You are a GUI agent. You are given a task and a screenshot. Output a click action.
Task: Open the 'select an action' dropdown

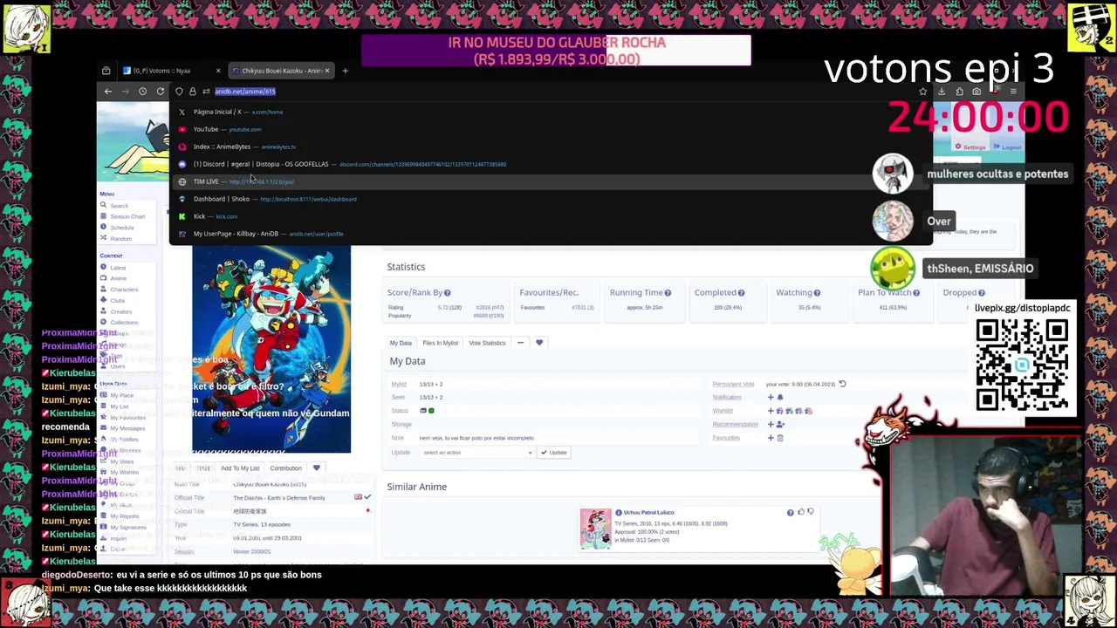point(476,453)
